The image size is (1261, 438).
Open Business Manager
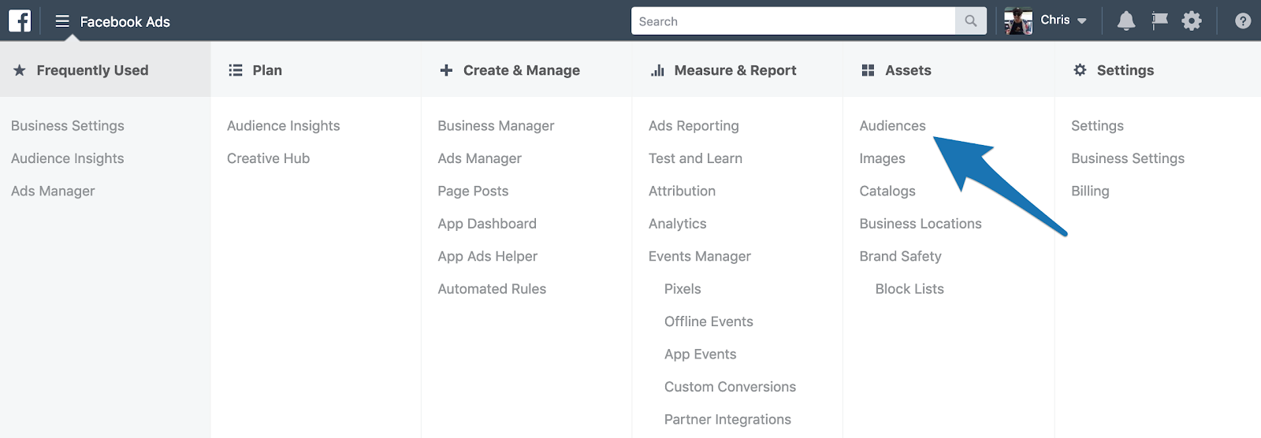click(x=496, y=126)
